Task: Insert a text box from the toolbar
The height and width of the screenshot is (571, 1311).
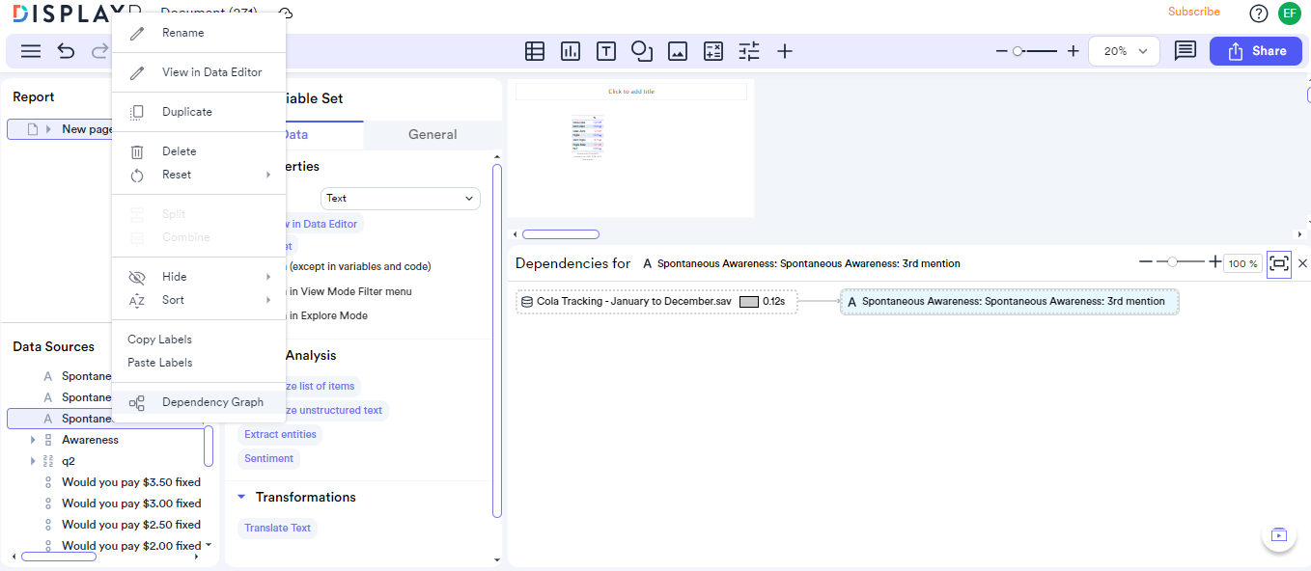Action: [606, 51]
